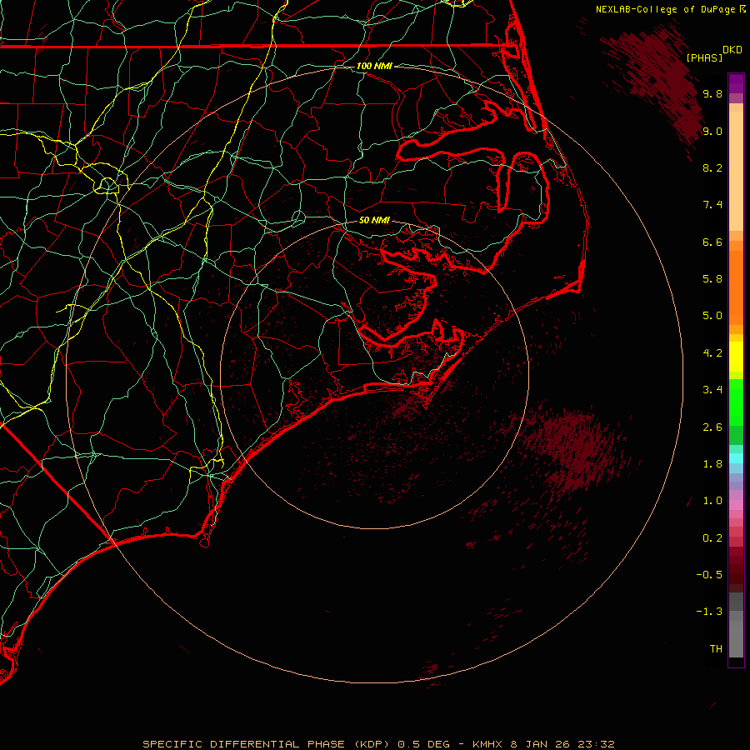
Task: Click the 7.4 color scale label
Action: click(712, 205)
